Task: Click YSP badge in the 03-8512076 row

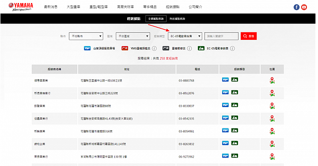Action: coord(225,92)
